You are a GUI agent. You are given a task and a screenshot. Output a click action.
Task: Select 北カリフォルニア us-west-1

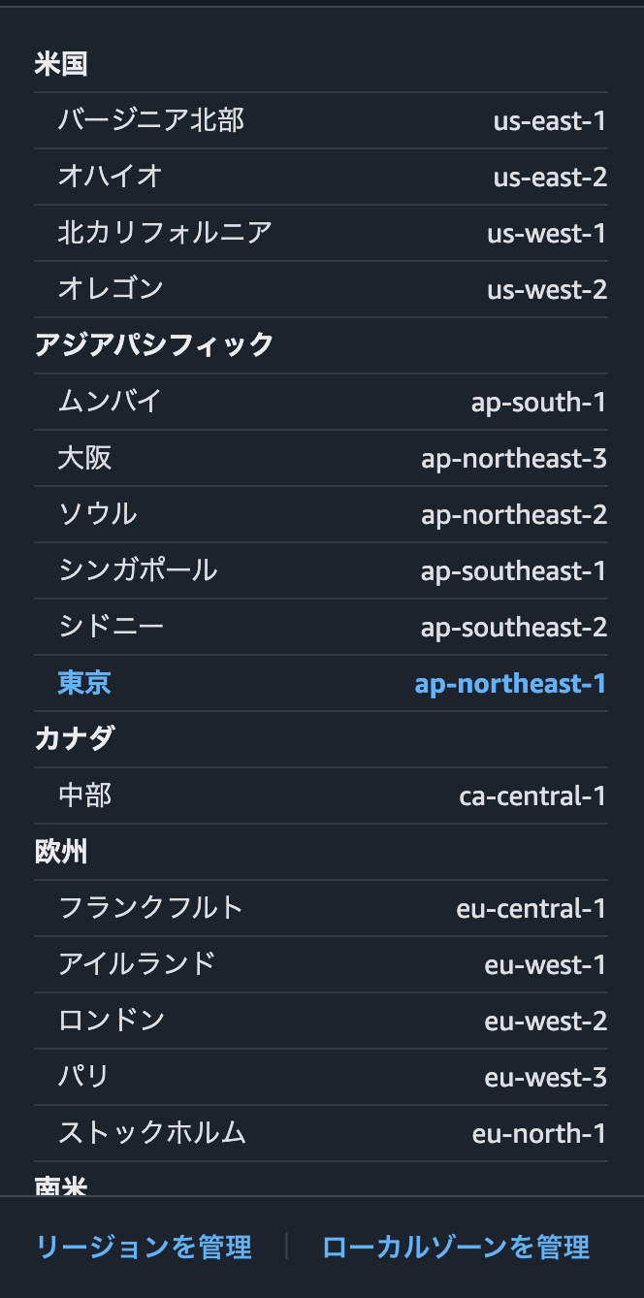[320, 233]
